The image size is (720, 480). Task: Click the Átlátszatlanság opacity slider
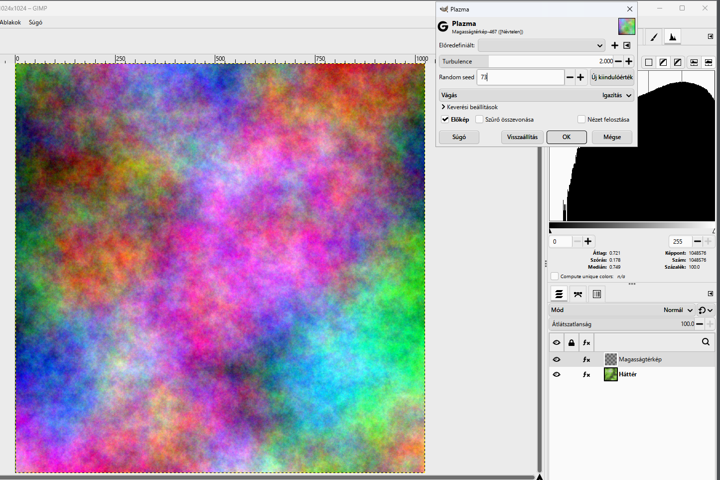[622, 324]
